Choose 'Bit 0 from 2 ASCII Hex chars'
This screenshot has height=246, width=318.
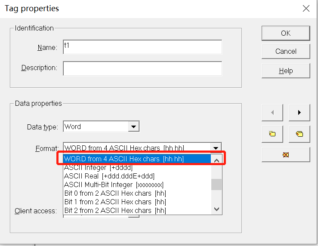click(115, 194)
